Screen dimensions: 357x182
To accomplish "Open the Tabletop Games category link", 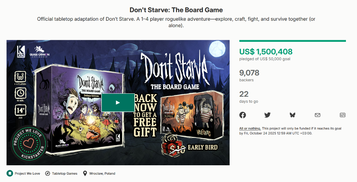I will (x=65, y=174).
